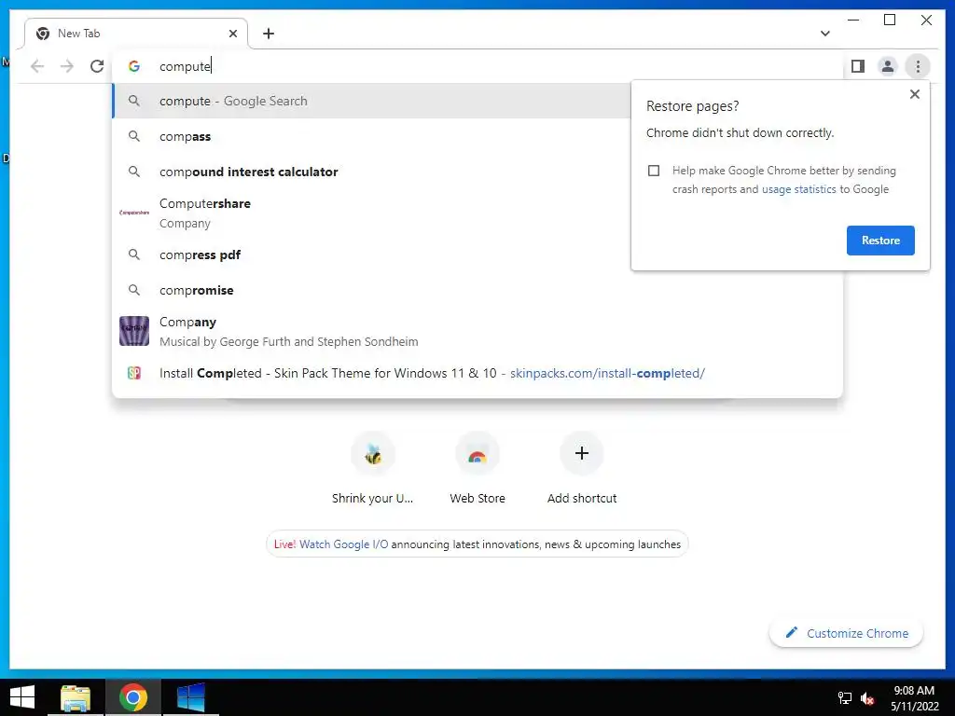Click the Company musical thumbnail
The width and height of the screenshot is (955, 716).
click(134, 331)
